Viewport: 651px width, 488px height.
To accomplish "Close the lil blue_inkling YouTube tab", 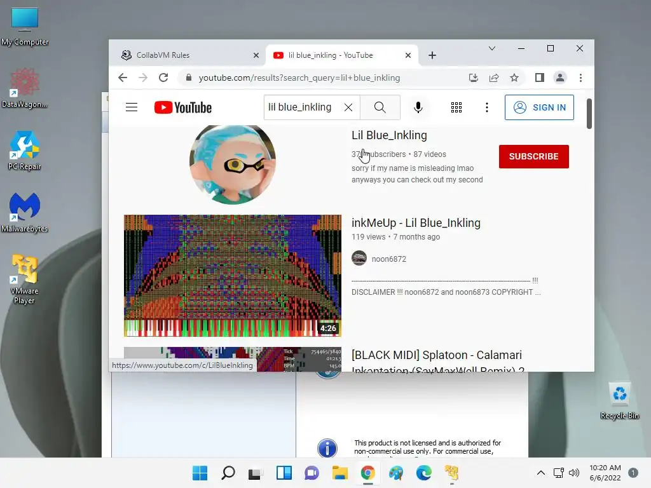I will (x=408, y=55).
